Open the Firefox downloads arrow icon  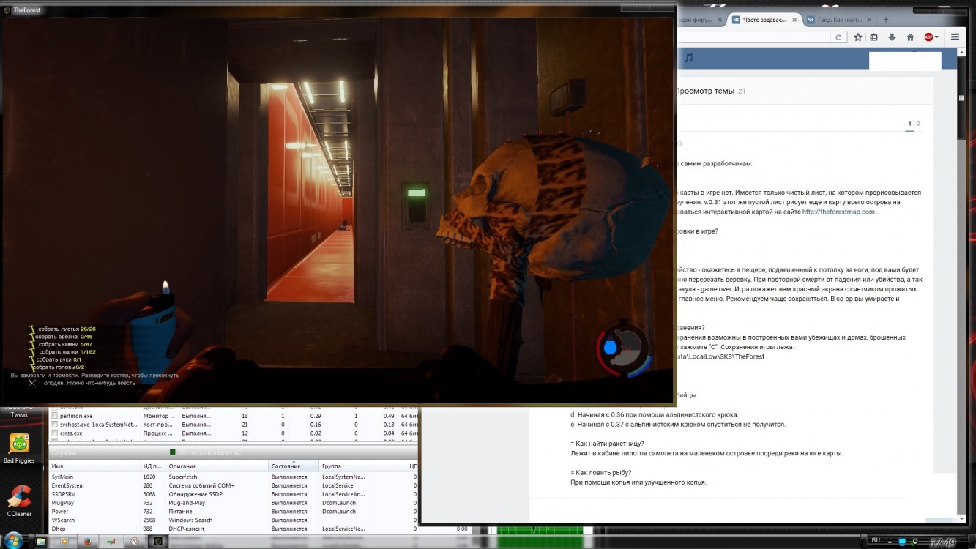(x=892, y=37)
